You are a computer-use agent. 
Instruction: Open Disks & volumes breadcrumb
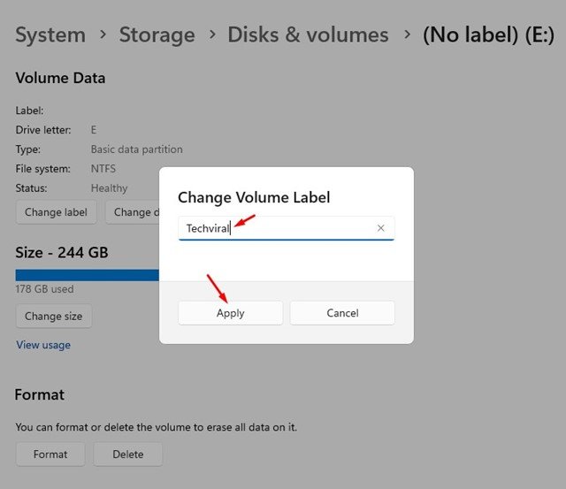308,35
